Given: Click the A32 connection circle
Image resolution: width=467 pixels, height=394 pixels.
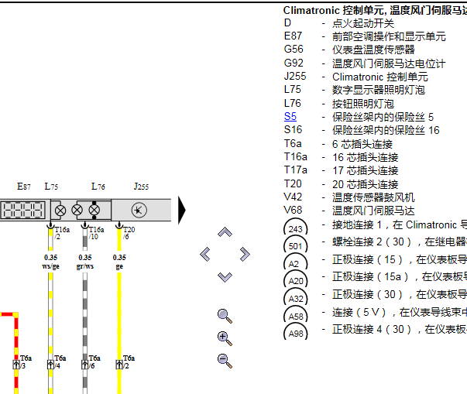Looking at the screenshot, I should coord(295,298).
